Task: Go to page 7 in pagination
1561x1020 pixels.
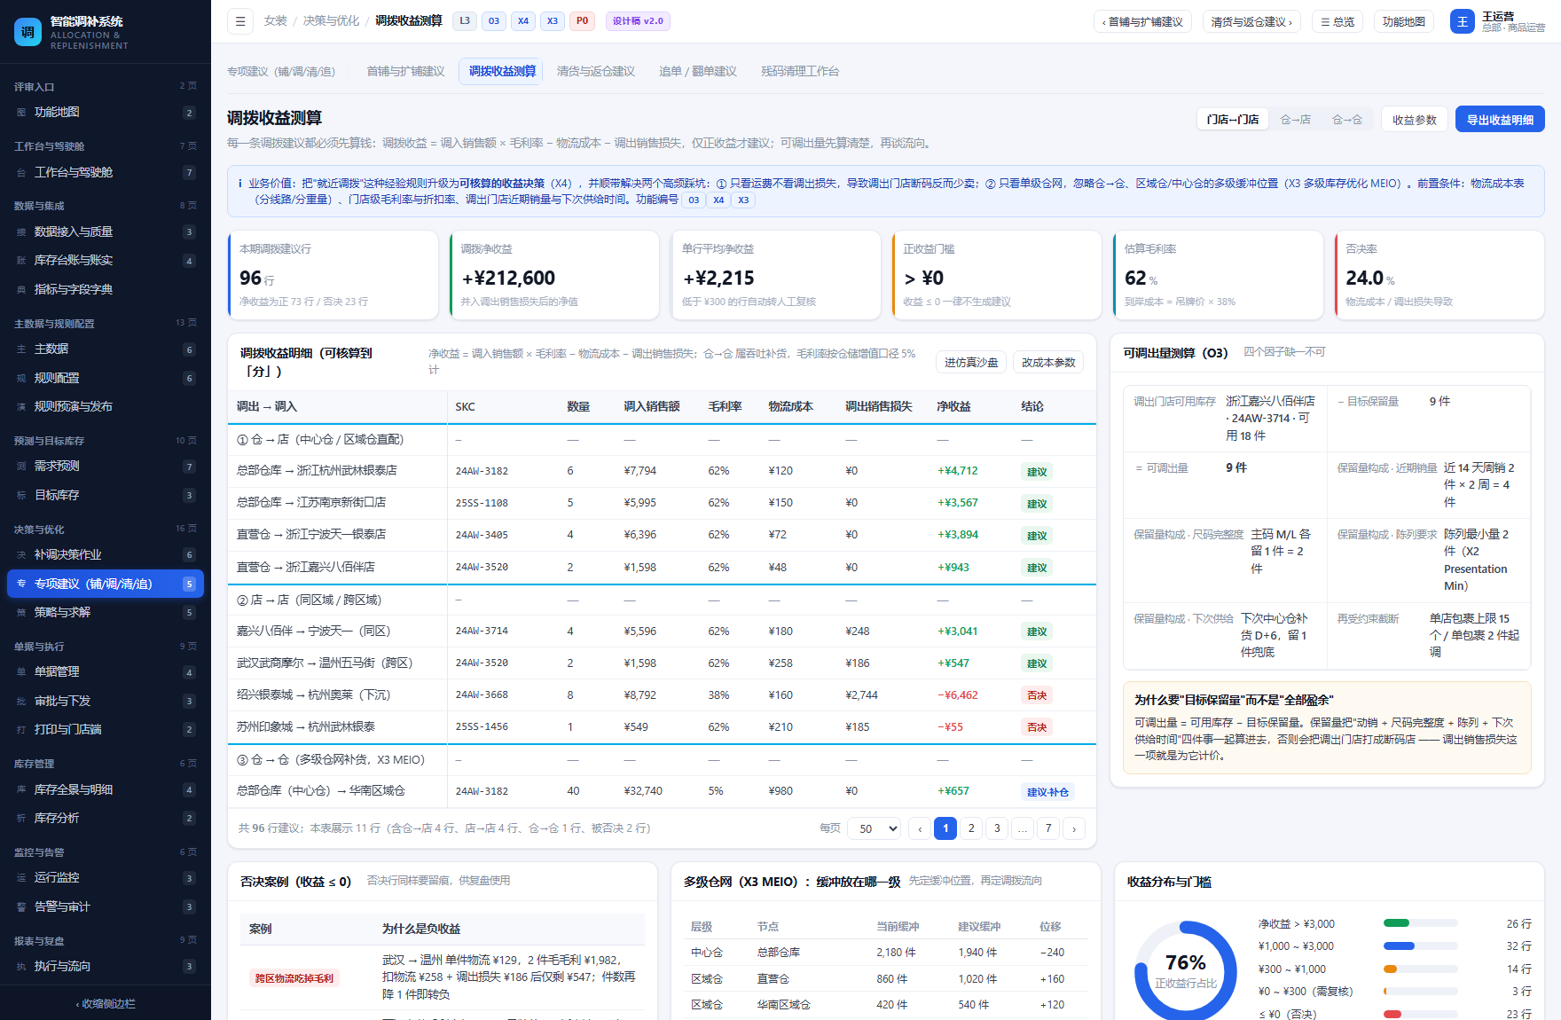Action: pos(1048,828)
